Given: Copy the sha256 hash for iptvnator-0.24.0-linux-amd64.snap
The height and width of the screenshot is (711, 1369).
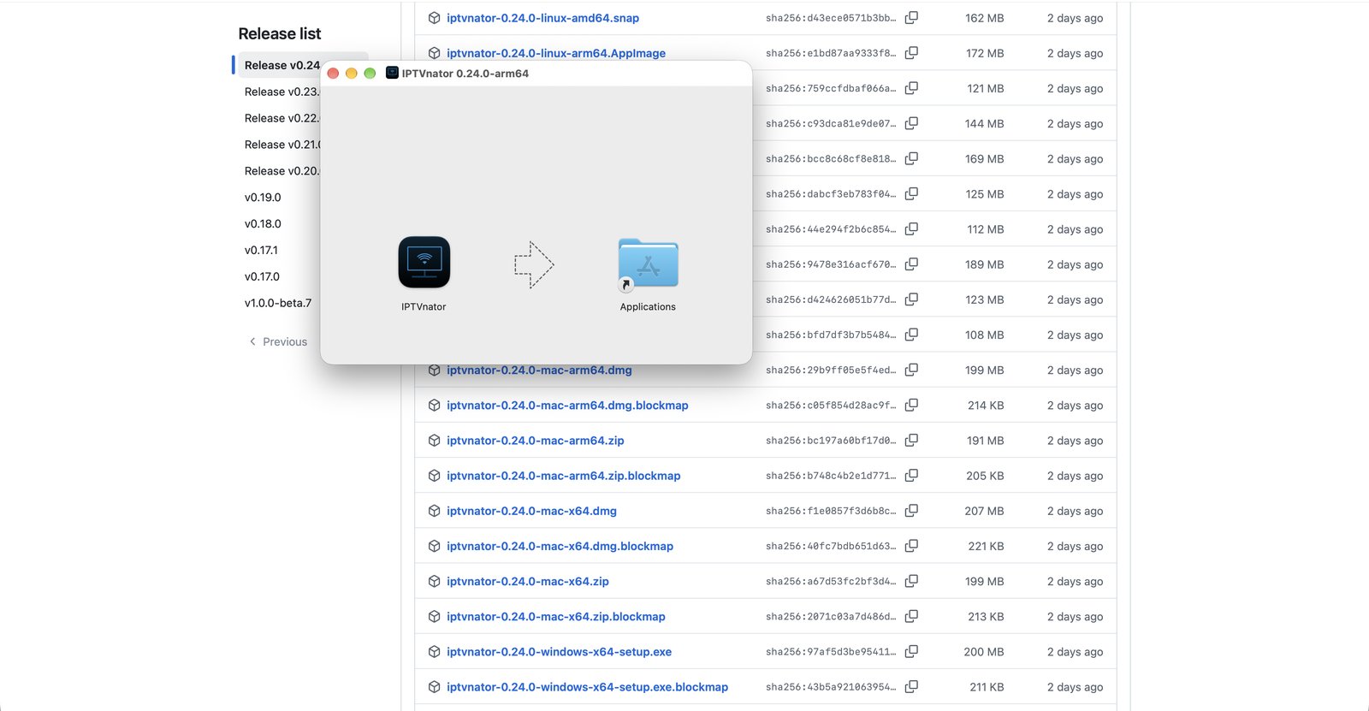Looking at the screenshot, I should tap(911, 17).
